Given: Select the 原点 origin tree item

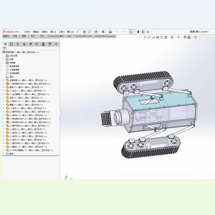Looking at the screenshot, I should pos(9,77).
